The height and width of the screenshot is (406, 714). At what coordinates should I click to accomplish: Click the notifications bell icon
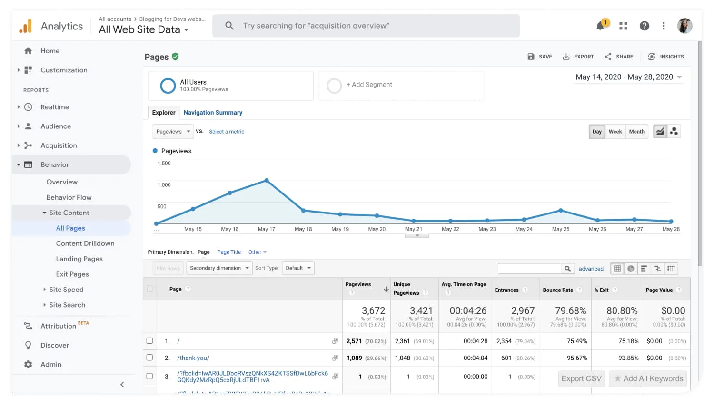(600, 26)
